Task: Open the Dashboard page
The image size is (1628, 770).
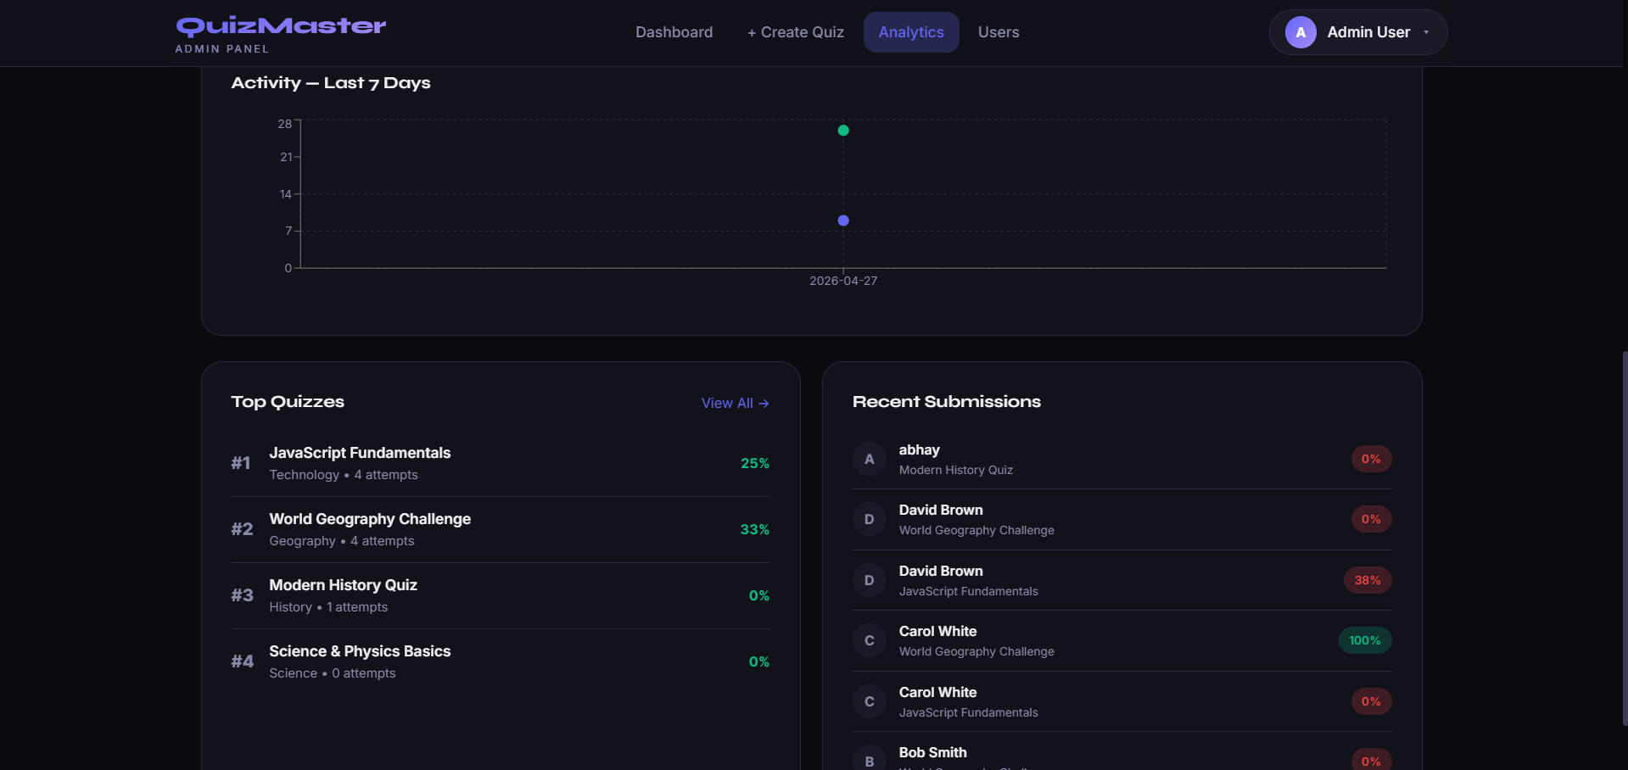Action: point(674,32)
